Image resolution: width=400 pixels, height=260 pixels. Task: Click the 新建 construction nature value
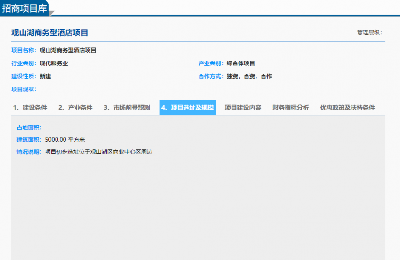click(x=45, y=76)
